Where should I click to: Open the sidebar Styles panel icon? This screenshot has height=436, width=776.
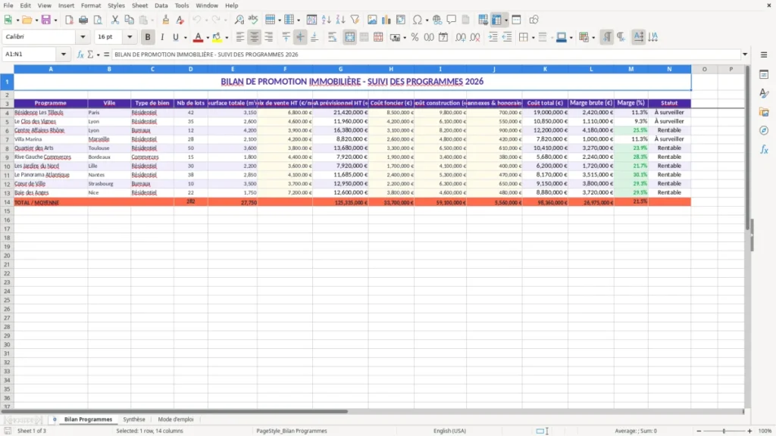764,93
